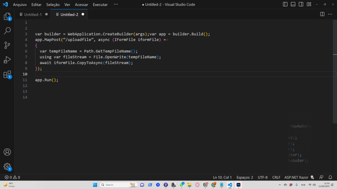
Task: Click the tempFileName declaration line
Action: click(89, 51)
